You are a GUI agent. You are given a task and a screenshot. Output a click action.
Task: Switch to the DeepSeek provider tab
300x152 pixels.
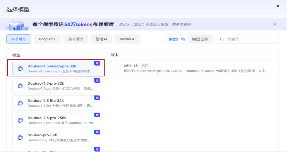click(x=47, y=39)
